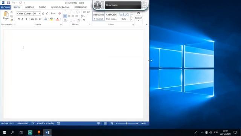Apply the Título 1 style

point(124,17)
